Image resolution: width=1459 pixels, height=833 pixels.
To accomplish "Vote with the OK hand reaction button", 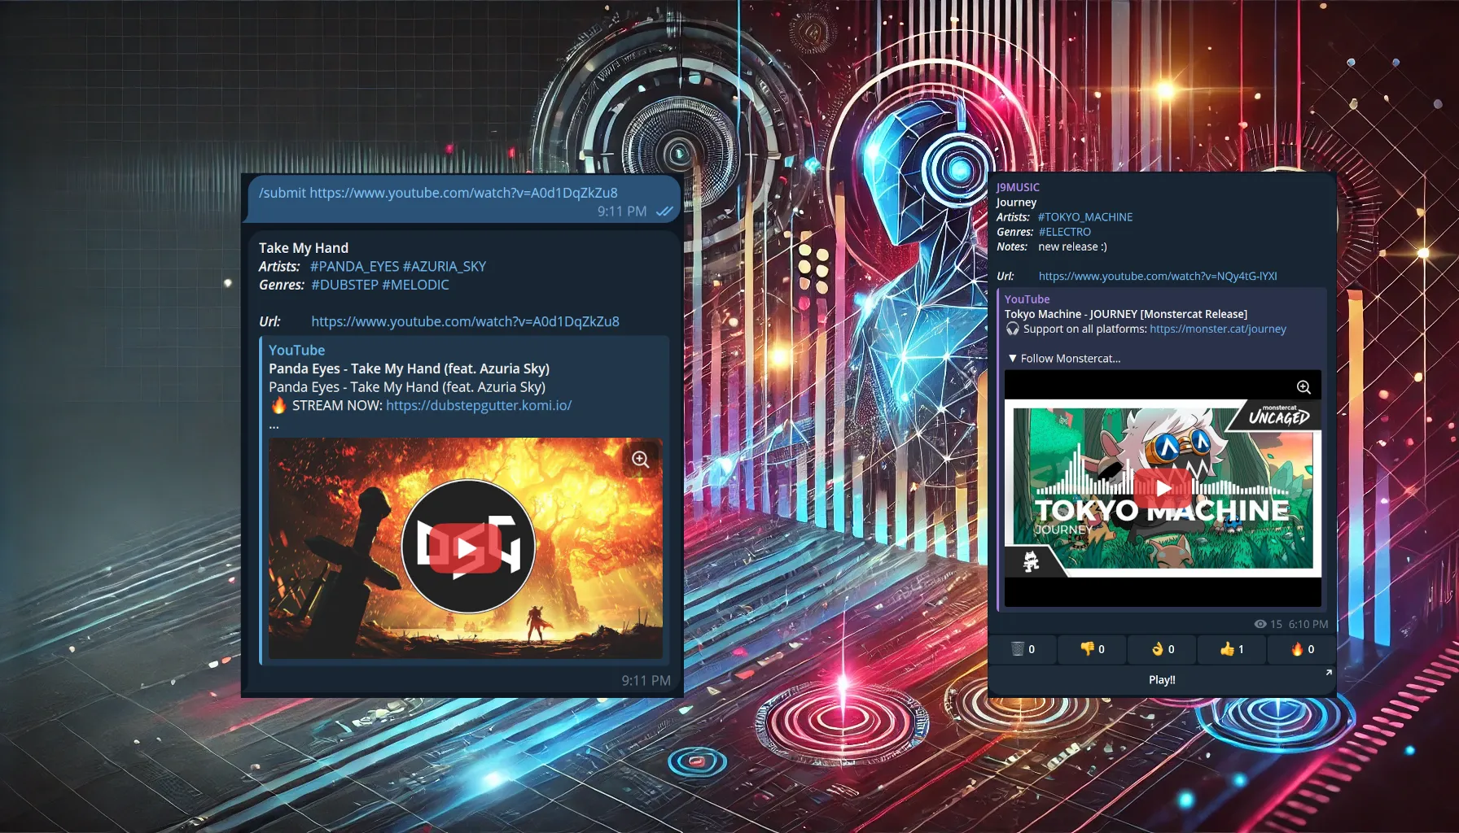I will tap(1163, 649).
